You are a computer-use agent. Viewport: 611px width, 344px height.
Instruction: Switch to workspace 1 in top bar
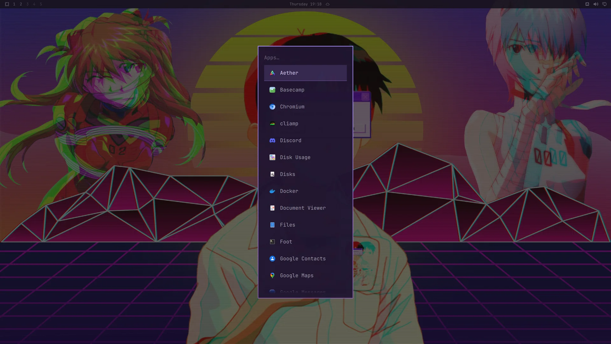pos(14,4)
